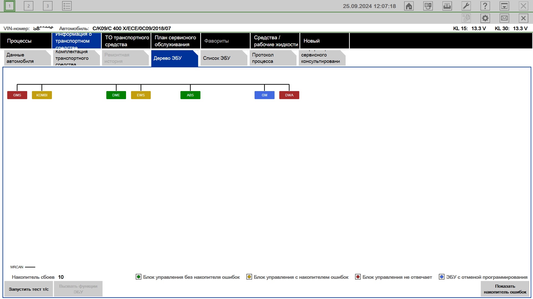The width and height of the screenshot is (533, 299).
Task: Click the blue GM control unit
Action: (264, 95)
